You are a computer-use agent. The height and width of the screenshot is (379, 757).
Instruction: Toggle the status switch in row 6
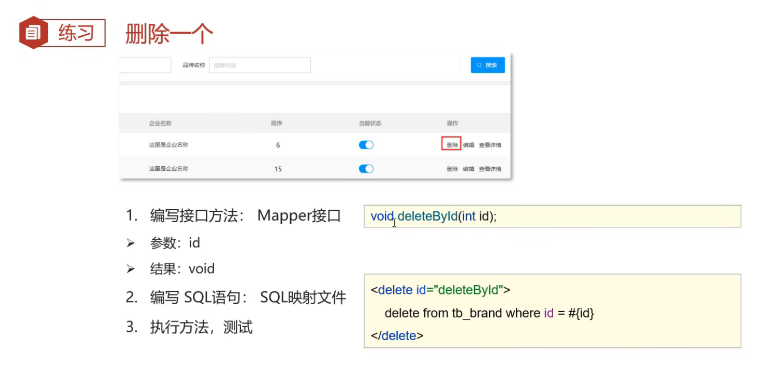point(366,145)
